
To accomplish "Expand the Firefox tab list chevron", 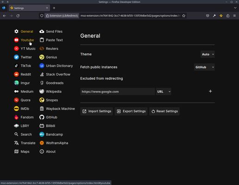I will (235, 8).
